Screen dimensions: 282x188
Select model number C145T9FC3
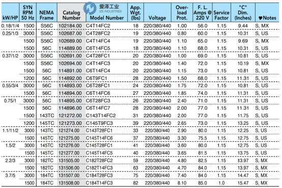coord(99,123)
